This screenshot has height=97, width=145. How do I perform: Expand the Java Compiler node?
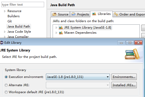click(x=5, y=37)
